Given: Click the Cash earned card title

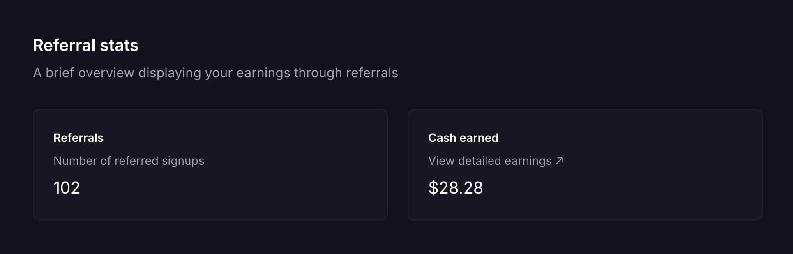Looking at the screenshot, I should [x=463, y=138].
